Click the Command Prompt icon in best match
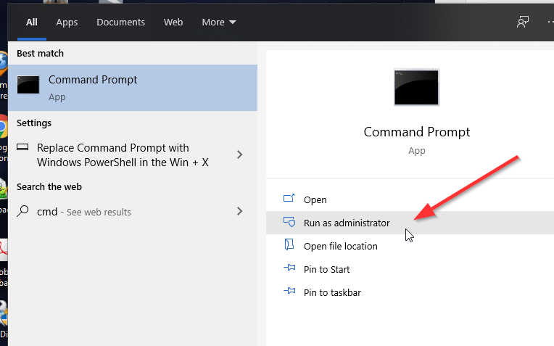554x346 pixels. tap(28, 85)
